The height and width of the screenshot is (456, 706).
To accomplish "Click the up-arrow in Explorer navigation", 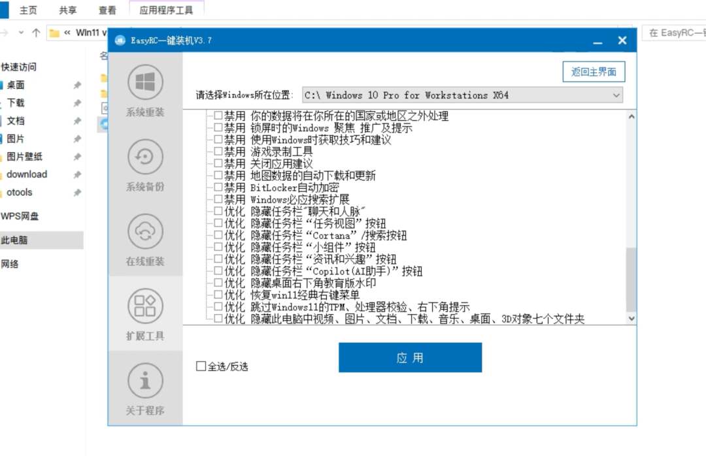I will [x=36, y=33].
